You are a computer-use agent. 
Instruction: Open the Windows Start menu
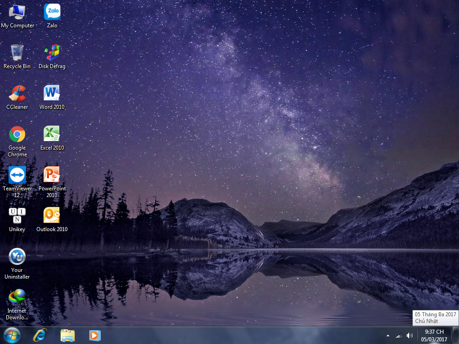pos(12,335)
